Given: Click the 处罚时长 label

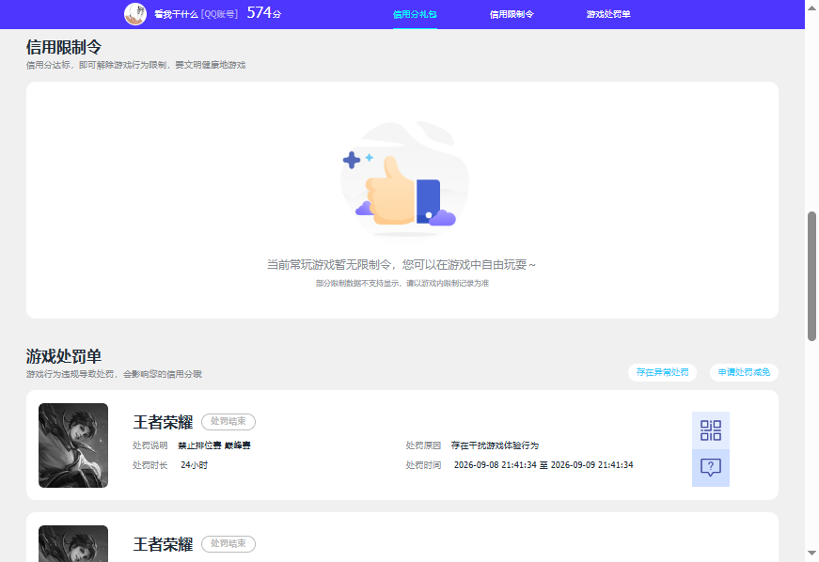Looking at the screenshot, I should 150,465.
